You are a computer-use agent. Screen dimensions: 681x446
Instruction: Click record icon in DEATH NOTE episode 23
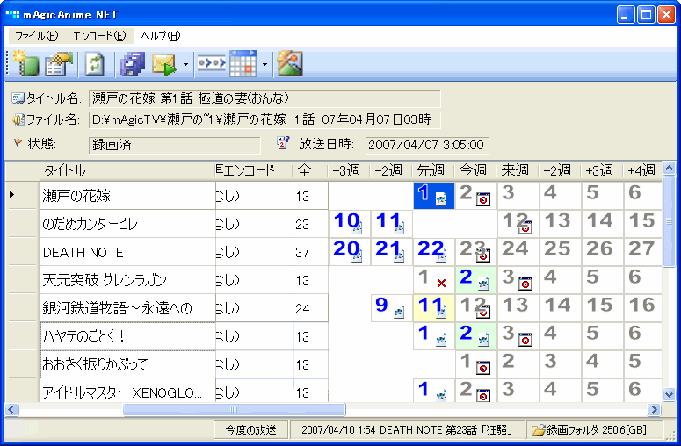tap(483, 255)
